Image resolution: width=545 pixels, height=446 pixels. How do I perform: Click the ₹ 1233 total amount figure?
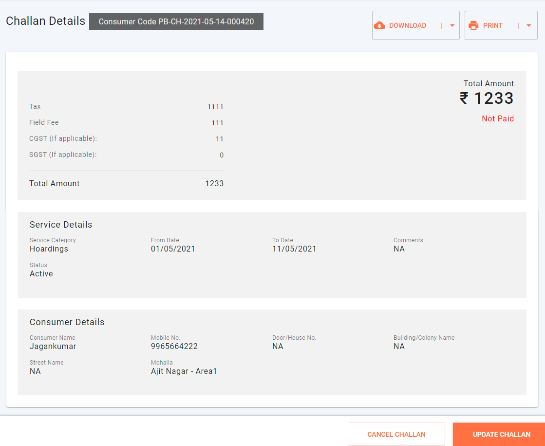point(487,98)
